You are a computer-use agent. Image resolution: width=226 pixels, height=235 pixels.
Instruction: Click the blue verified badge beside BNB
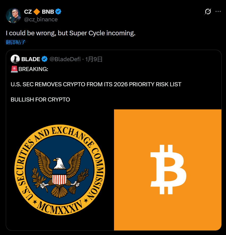(x=58, y=12)
